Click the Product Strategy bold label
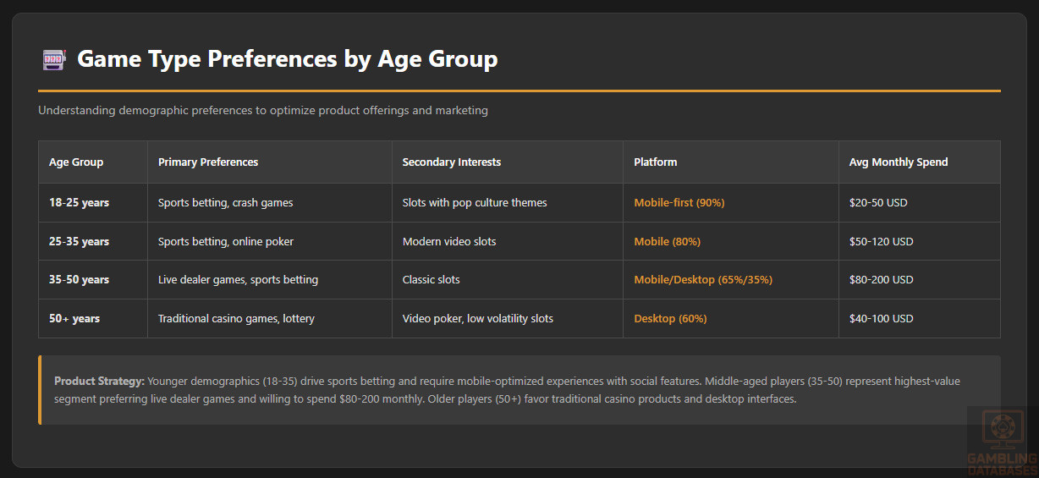The height and width of the screenshot is (478, 1039). click(x=99, y=382)
